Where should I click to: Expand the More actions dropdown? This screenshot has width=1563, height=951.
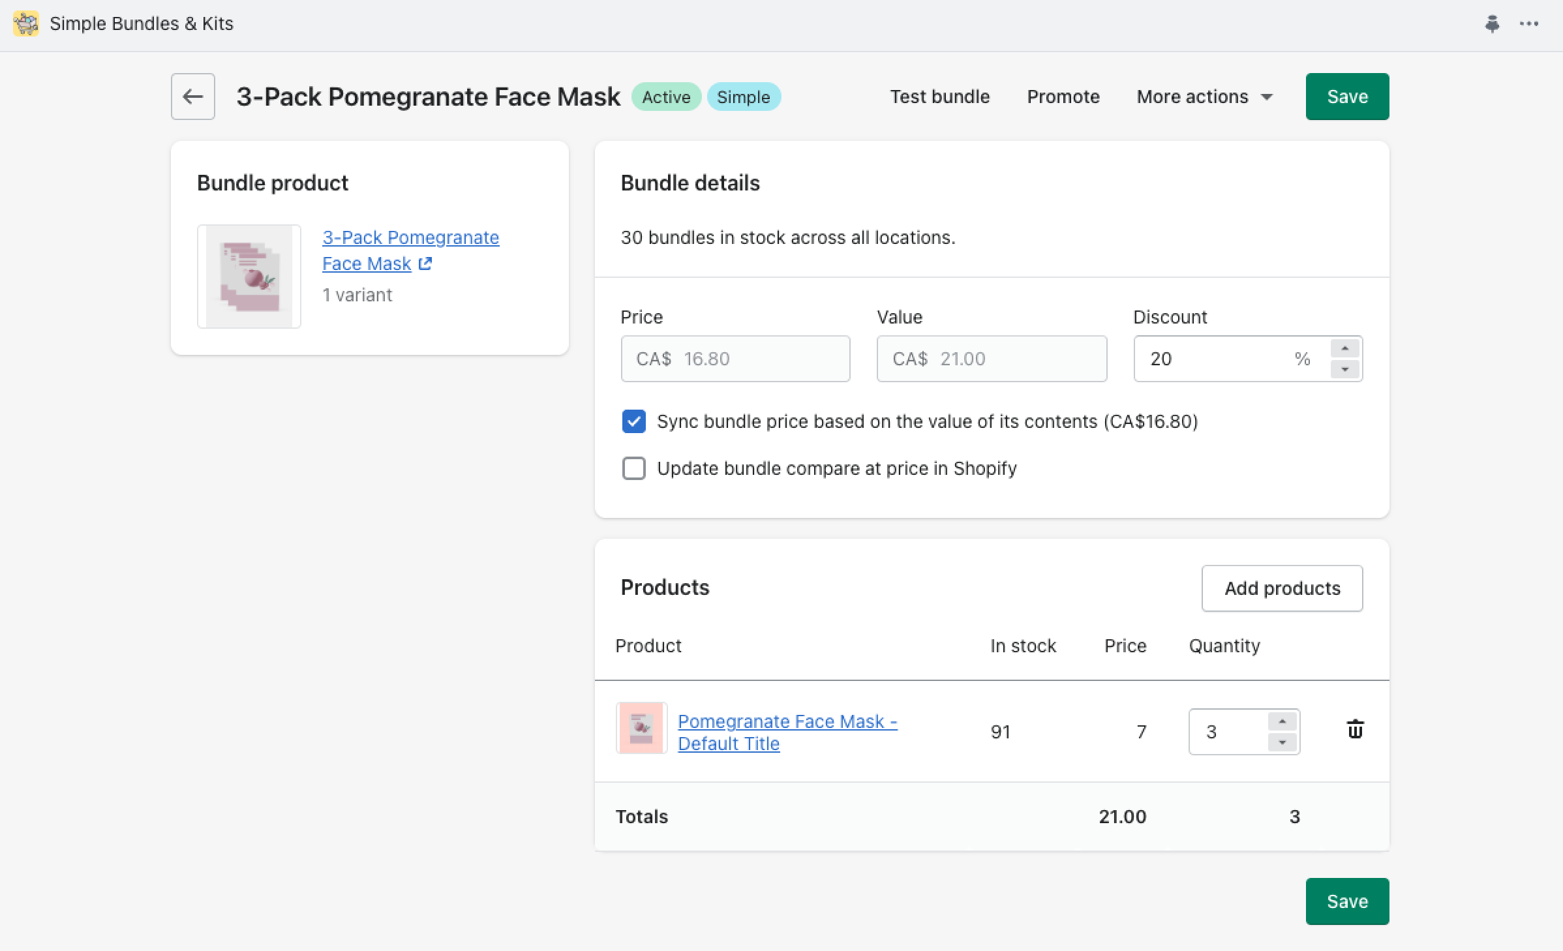click(x=1204, y=97)
